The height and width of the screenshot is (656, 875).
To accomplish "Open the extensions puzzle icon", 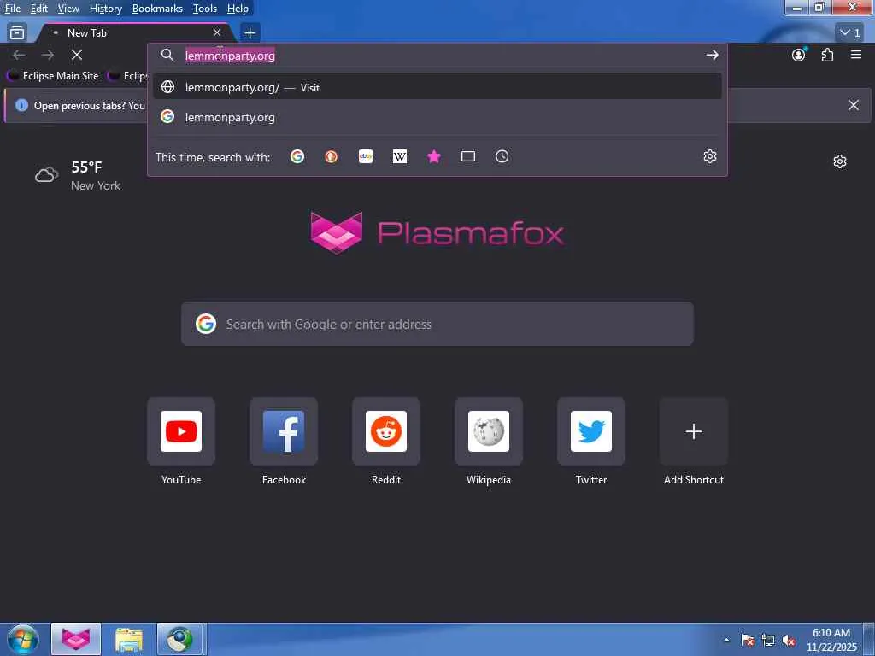I will click(827, 55).
